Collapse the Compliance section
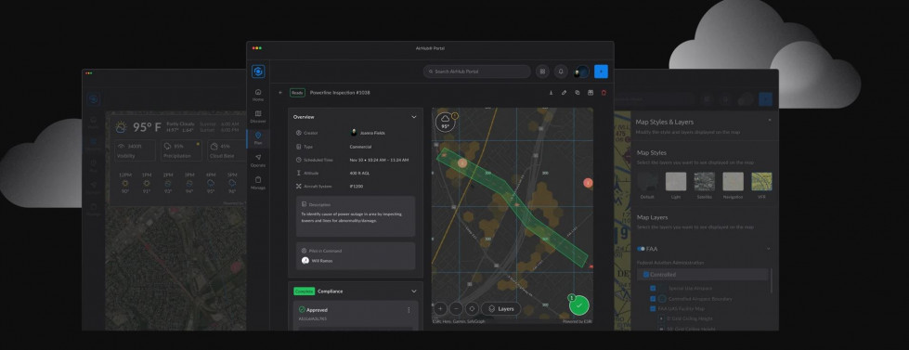Screen dimensions: 909x350 pyautogui.click(x=414, y=292)
